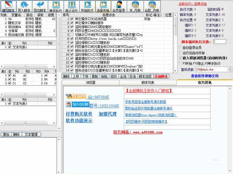This screenshot has height=174, width=233.
Task: Click the 粘贴 paste button
Action: [x=104, y=77]
